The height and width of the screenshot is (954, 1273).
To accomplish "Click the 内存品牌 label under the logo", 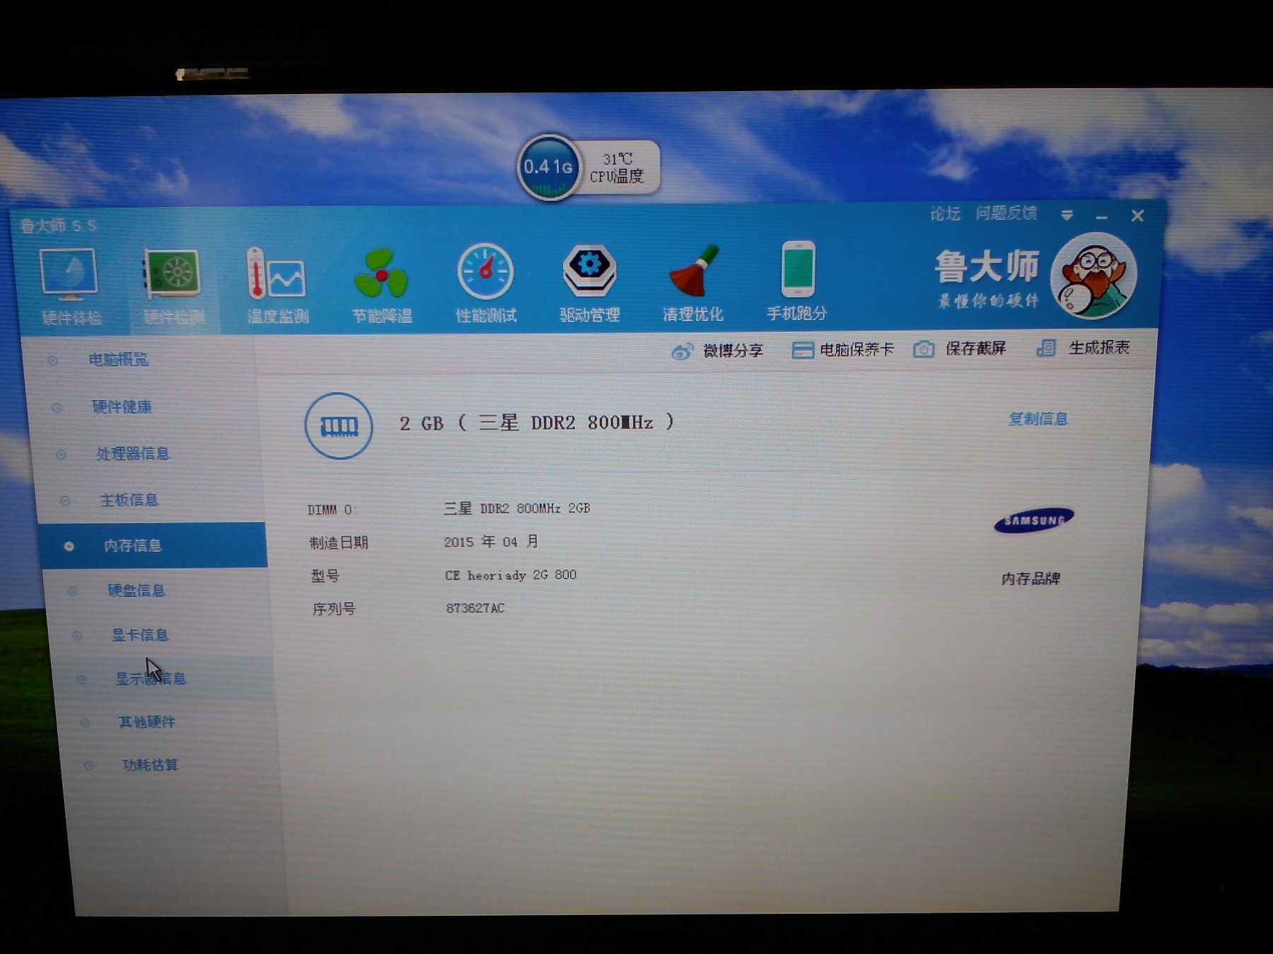I will (1030, 579).
